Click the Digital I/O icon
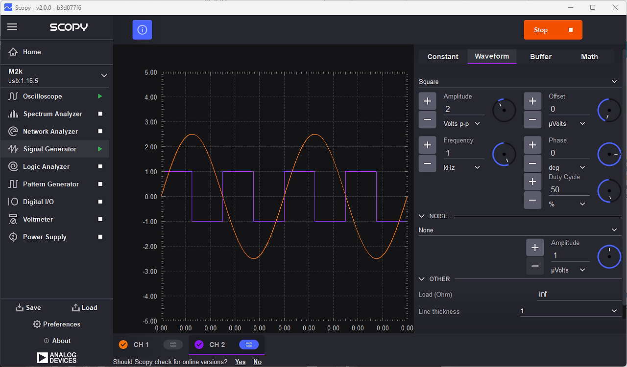627x367 pixels. click(x=13, y=202)
